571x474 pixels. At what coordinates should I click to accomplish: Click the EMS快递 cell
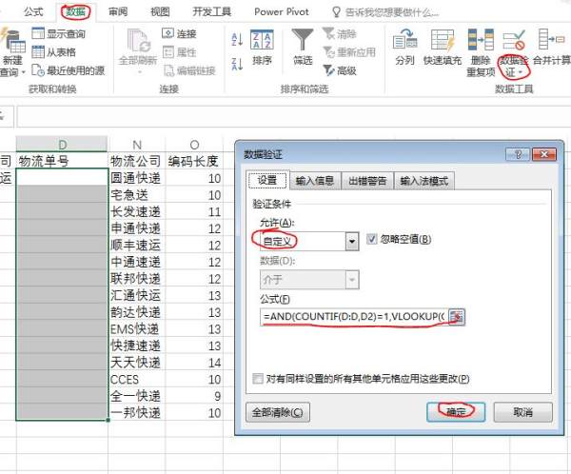click(x=137, y=328)
